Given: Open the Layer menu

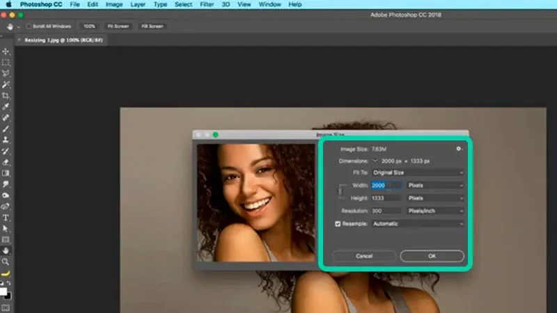Looking at the screenshot, I should point(138,4).
